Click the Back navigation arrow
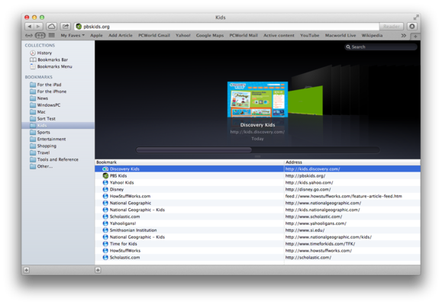The width and height of the screenshot is (442, 305). pos(29,27)
